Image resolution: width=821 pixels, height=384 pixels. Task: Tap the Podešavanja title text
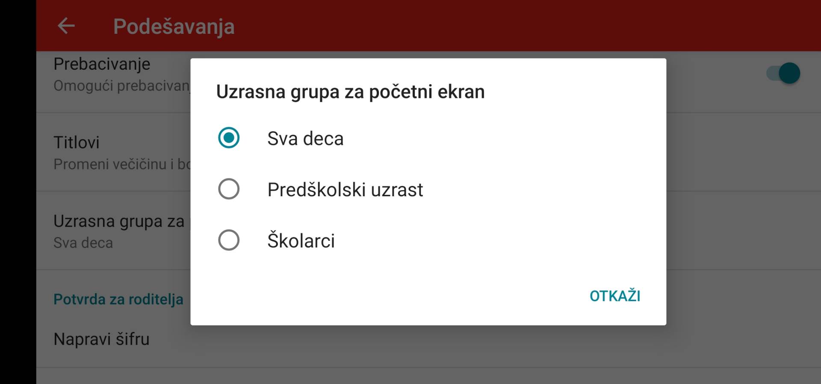[174, 27]
